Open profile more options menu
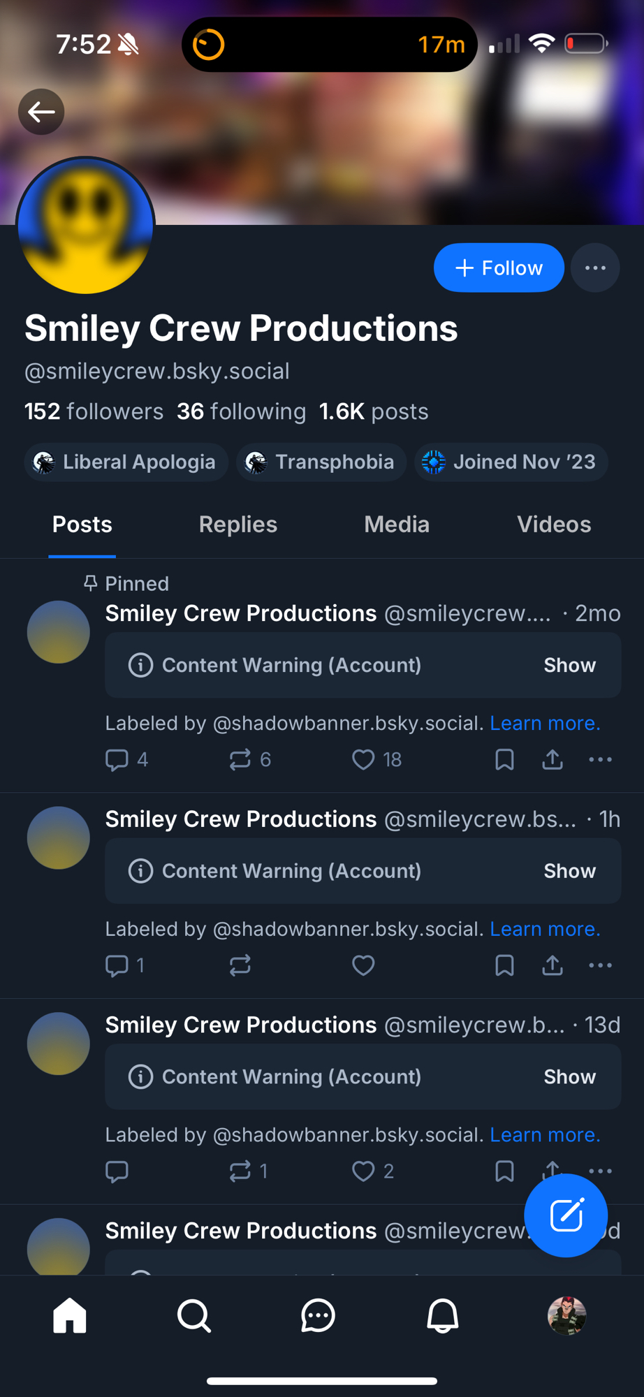Screen dimensions: 644x1397 [595, 268]
